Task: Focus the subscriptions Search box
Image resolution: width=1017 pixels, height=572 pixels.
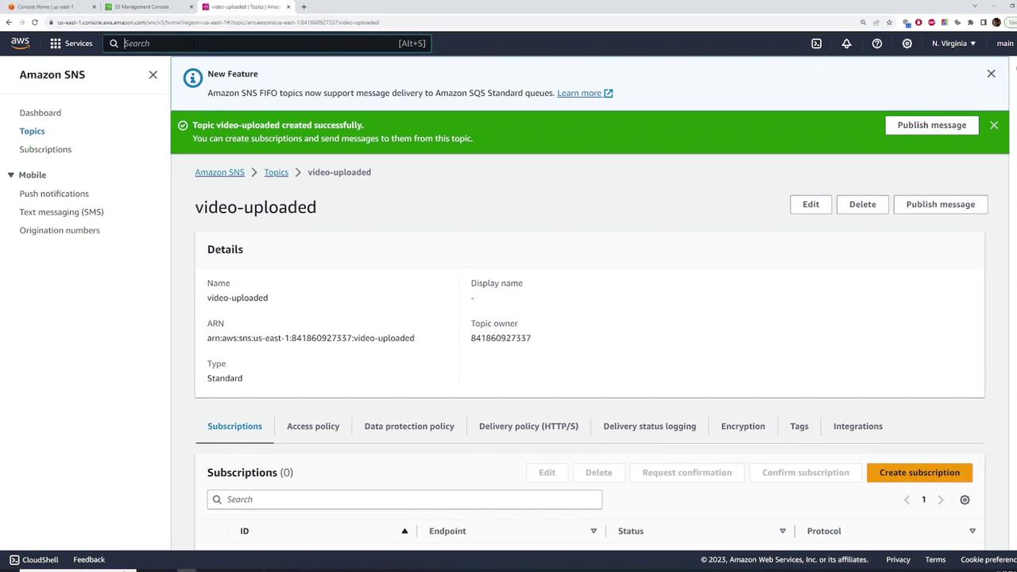Action: [404, 500]
